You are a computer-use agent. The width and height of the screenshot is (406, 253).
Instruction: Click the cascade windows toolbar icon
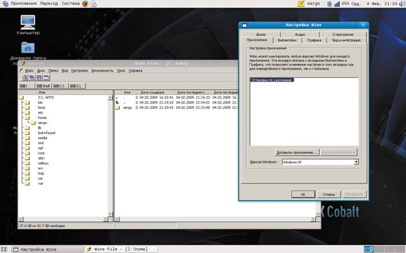pyautogui.click(x=32, y=77)
